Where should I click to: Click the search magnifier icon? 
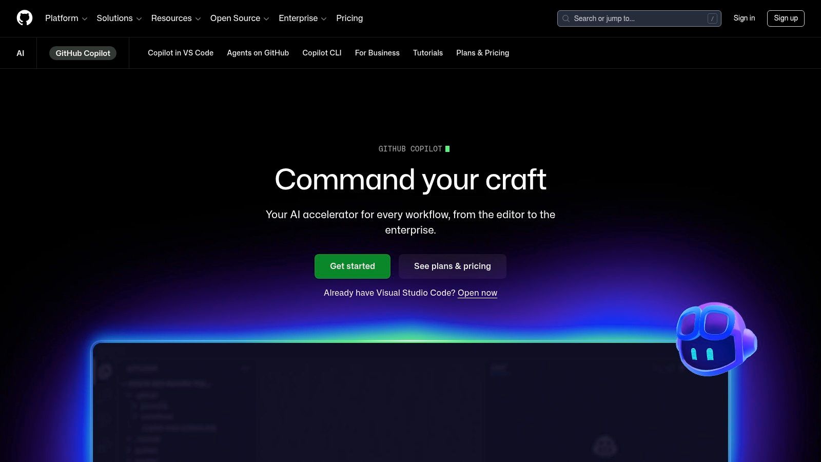566,18
